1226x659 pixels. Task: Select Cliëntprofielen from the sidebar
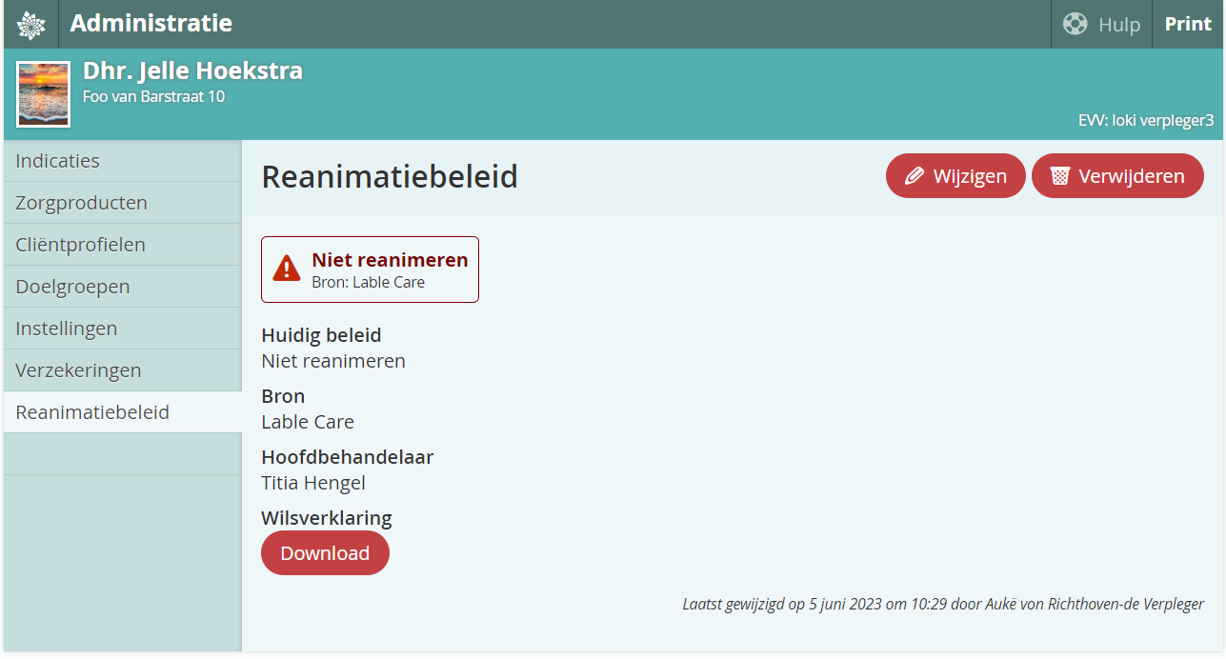(x=80, y=245)
